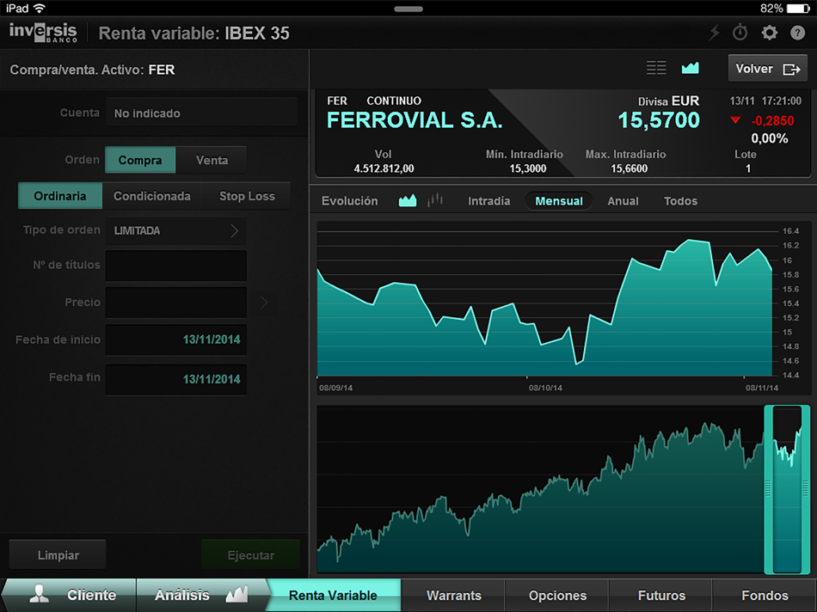Select the area chart view in Evolución
817x612 pixels.
coord(408,200)
